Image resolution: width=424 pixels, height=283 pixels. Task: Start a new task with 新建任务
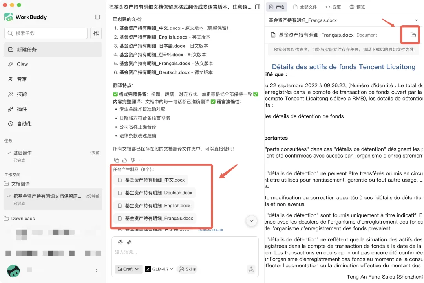[53, 50]
